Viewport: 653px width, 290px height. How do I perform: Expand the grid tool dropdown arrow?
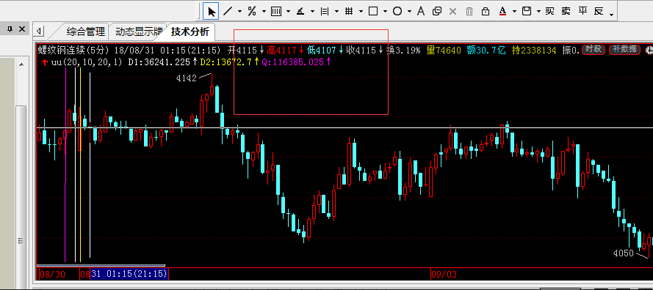pos(361,12)
